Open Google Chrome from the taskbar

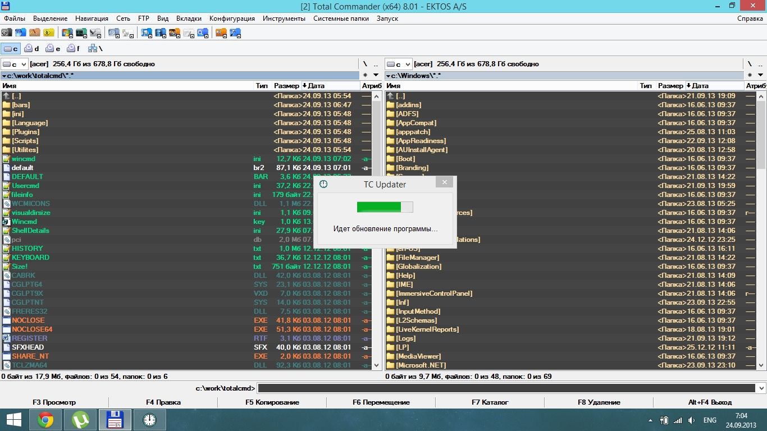pos(45,420)
